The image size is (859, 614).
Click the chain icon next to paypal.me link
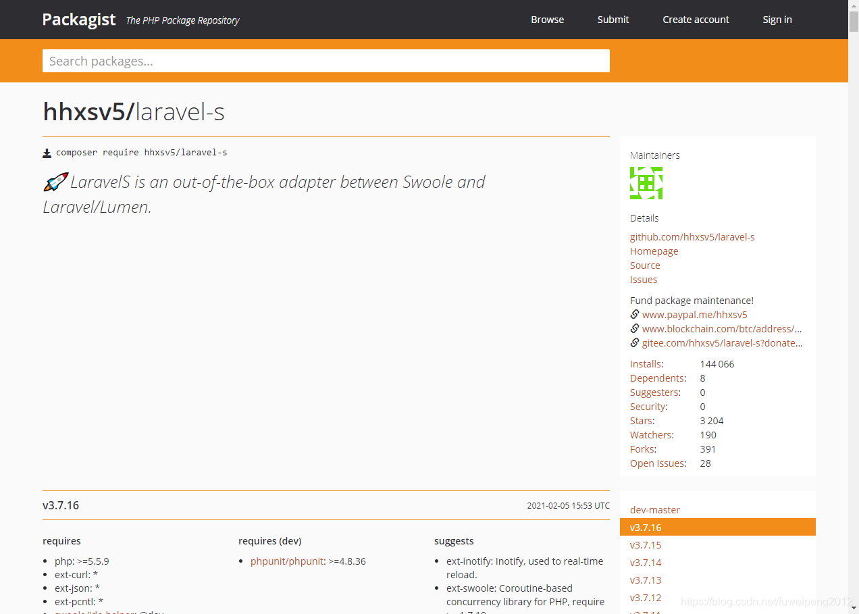[635, 314]
